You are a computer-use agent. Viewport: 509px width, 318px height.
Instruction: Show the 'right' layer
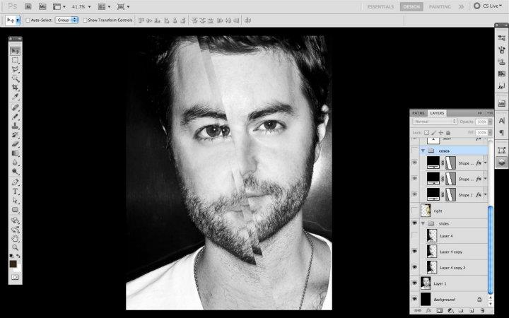(414, 211)
